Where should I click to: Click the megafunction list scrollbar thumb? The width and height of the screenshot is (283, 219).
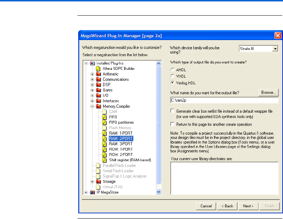coord(159,125)
